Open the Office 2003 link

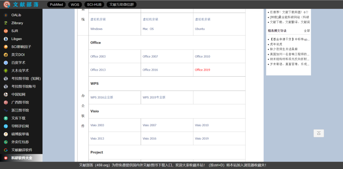[x=98, y=56]
